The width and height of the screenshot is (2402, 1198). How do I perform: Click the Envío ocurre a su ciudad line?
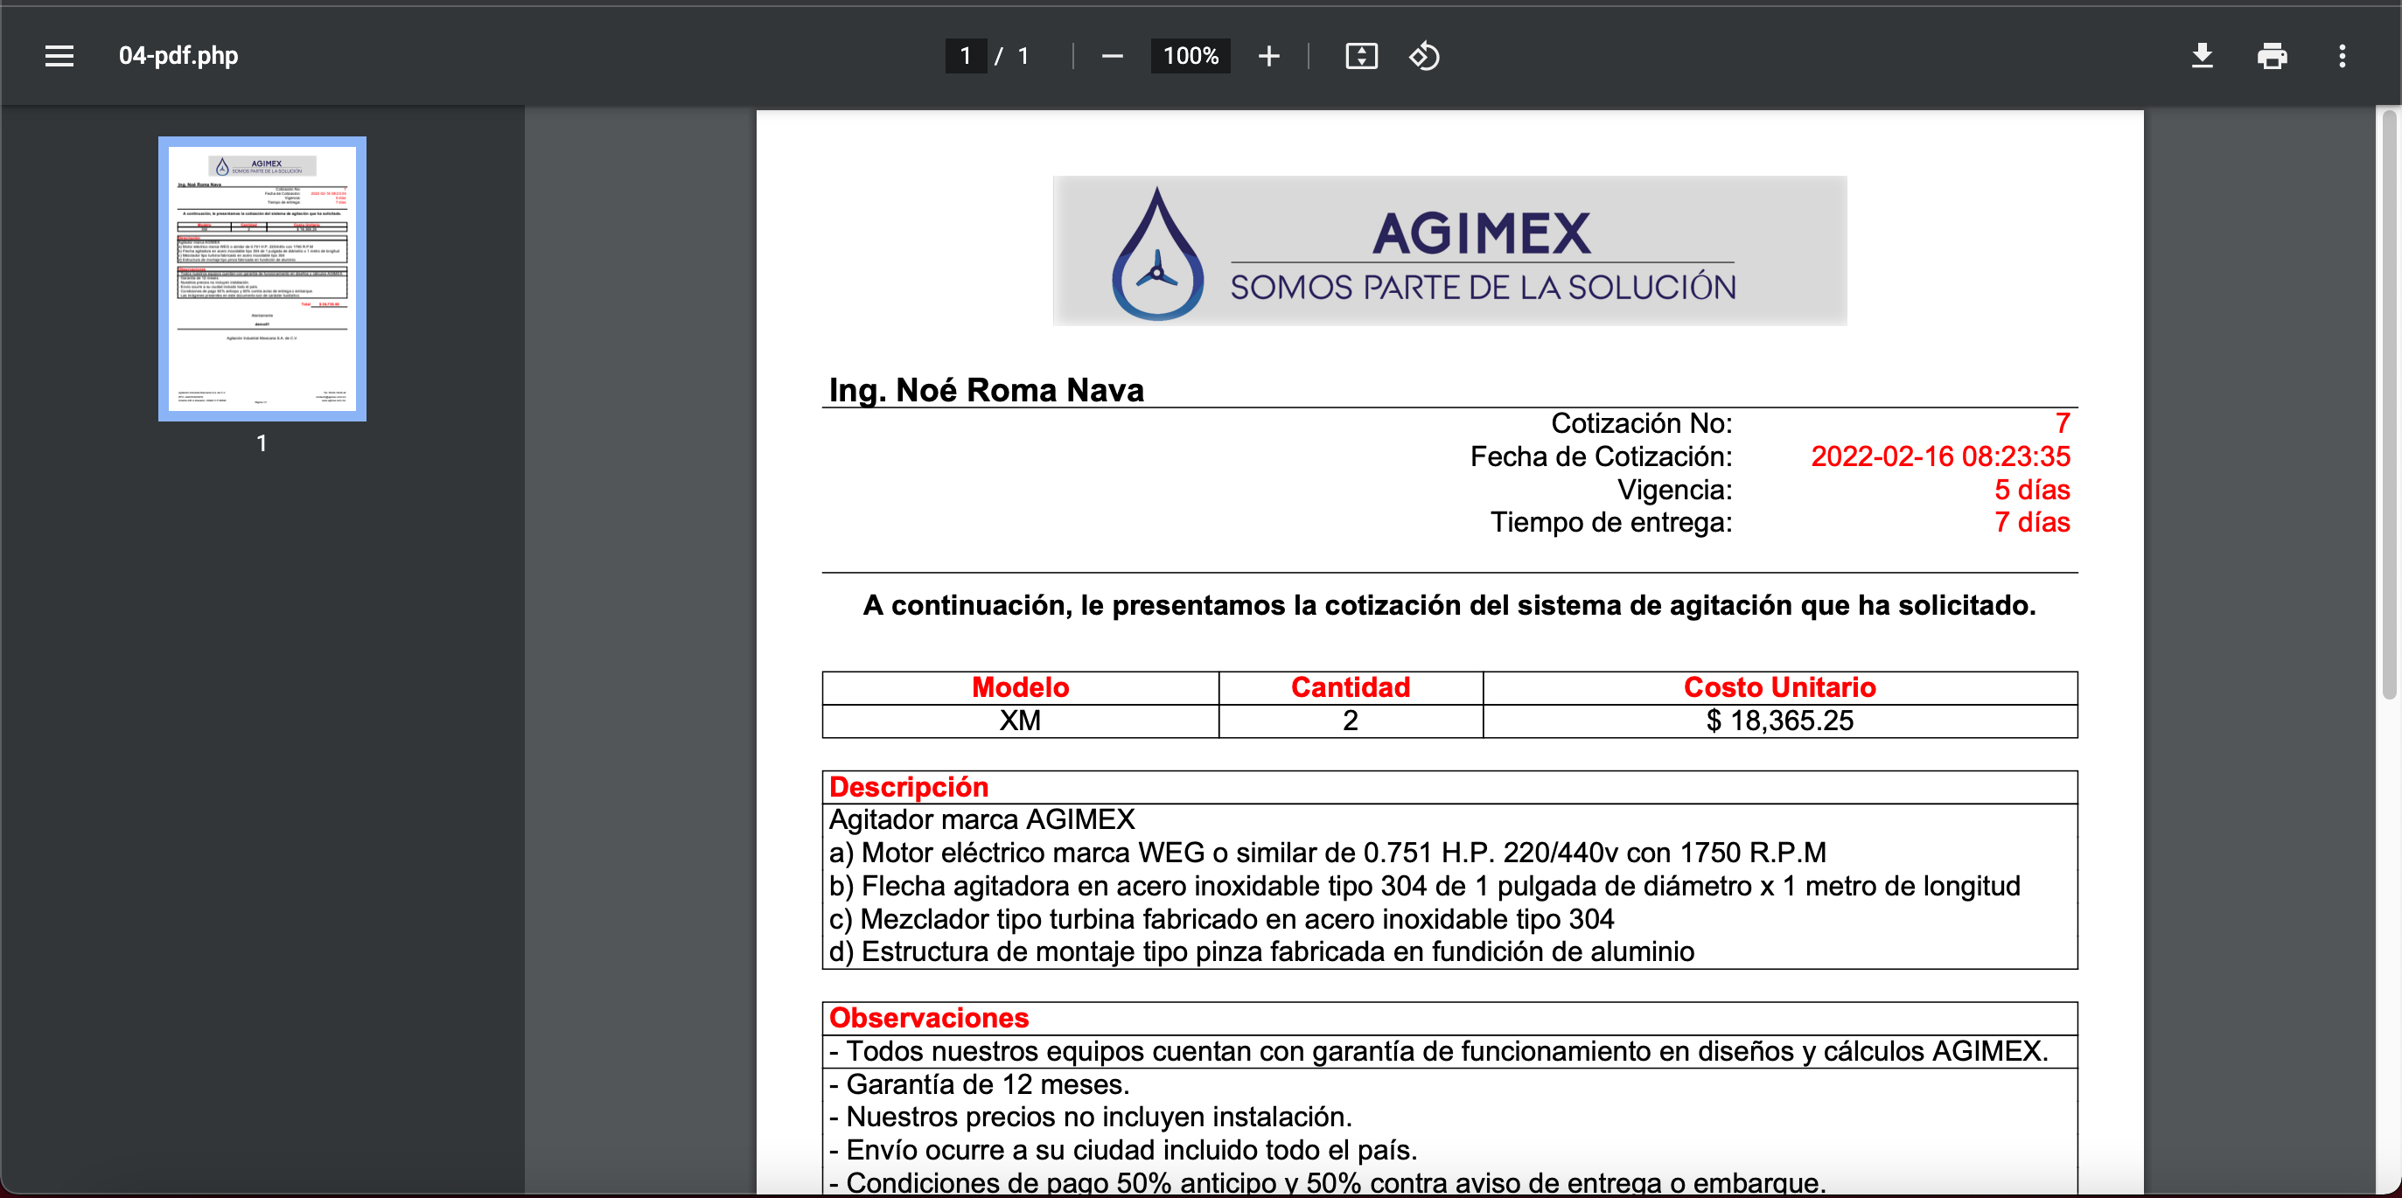tap(1122, 1151)
